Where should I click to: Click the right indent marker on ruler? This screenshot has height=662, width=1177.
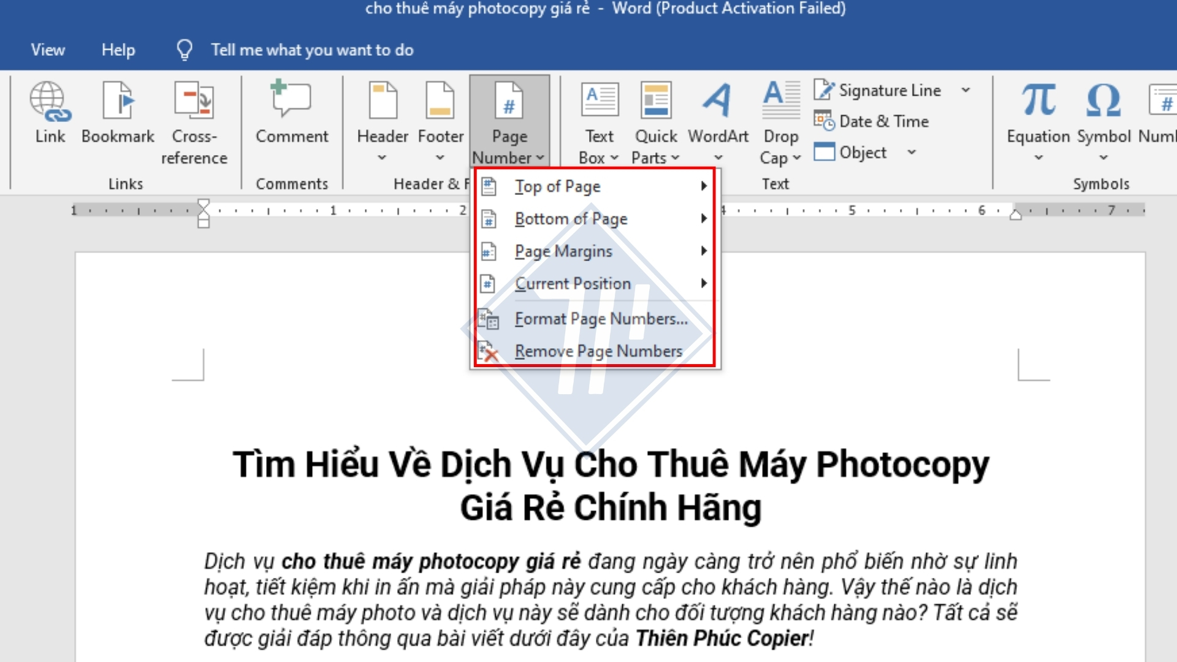1016,214
